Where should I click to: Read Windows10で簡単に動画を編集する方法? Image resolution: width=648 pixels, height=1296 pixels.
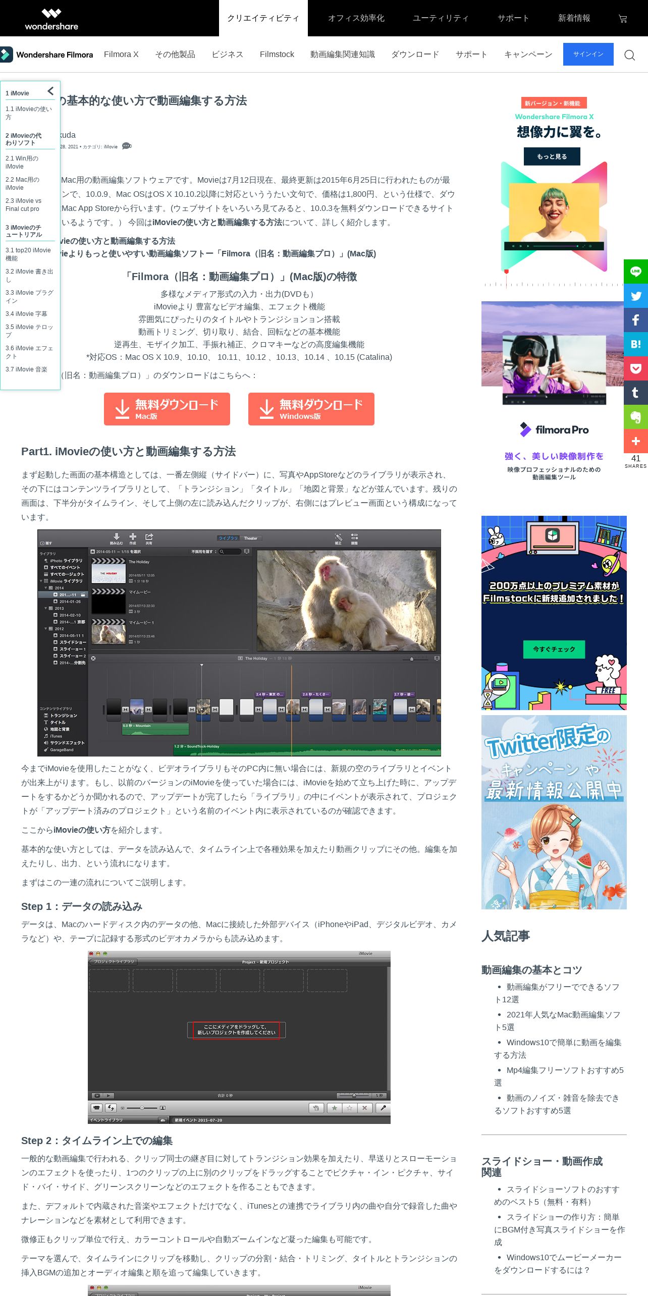558,1049
